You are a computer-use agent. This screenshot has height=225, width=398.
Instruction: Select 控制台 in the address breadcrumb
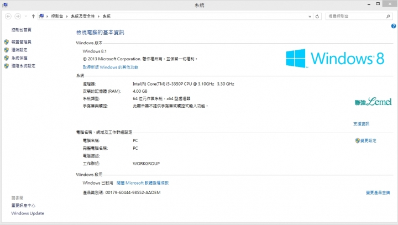57,16
